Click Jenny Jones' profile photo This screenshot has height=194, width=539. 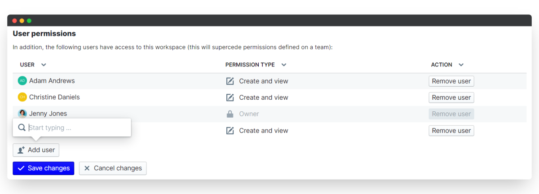click(22, 114)
